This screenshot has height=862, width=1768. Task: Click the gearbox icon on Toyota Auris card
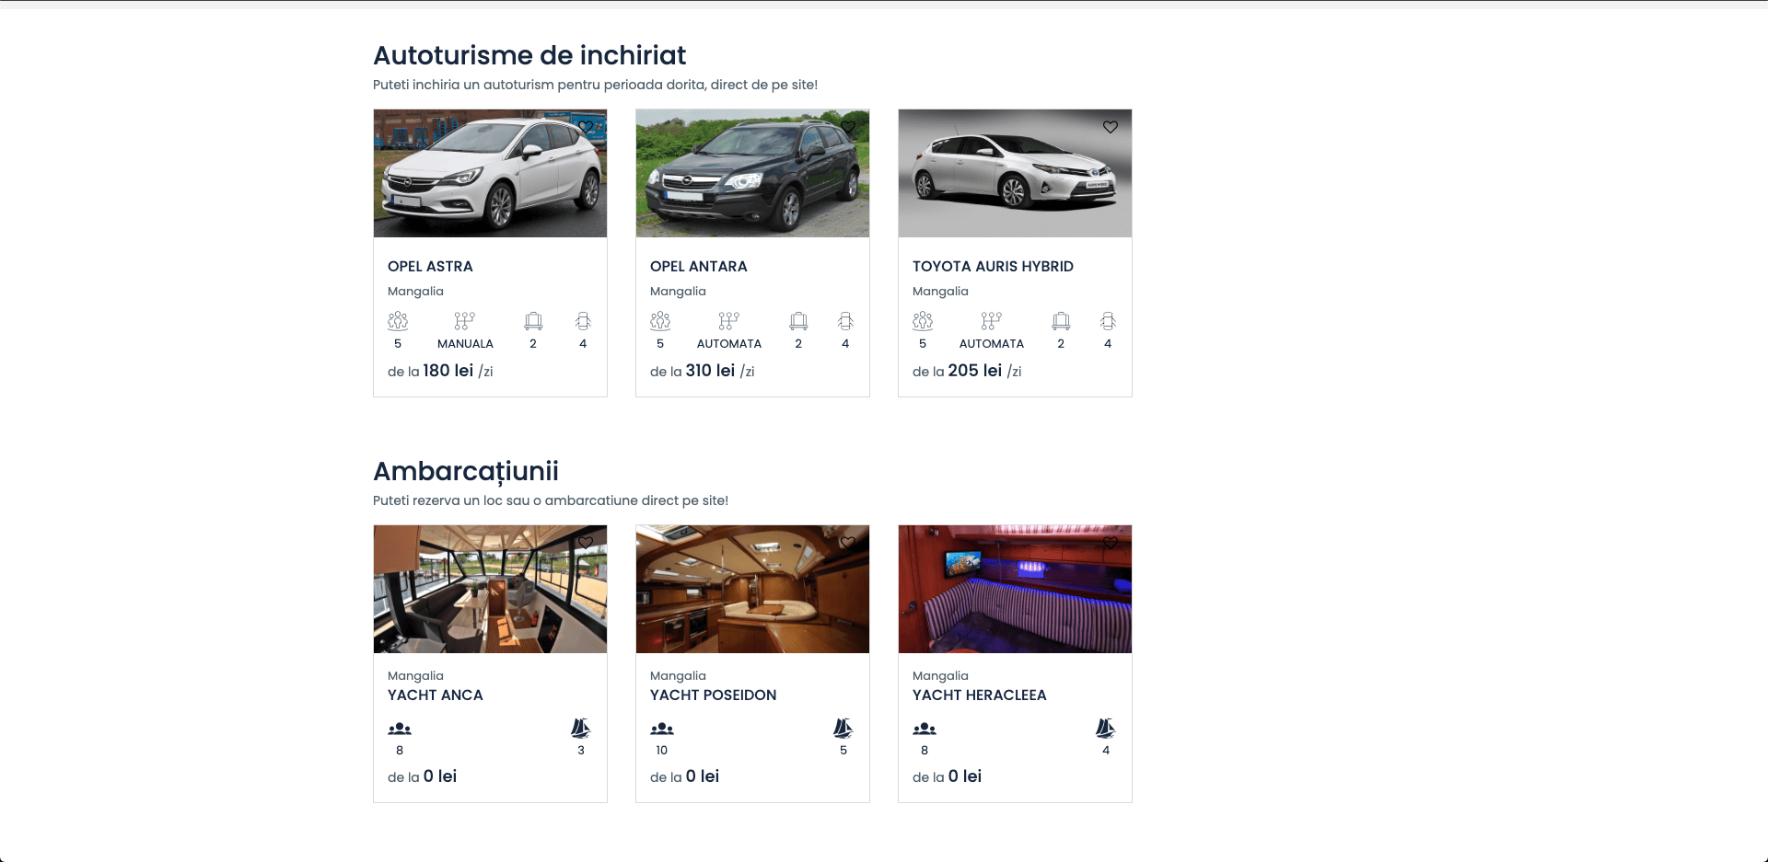[x=992, y=321]
